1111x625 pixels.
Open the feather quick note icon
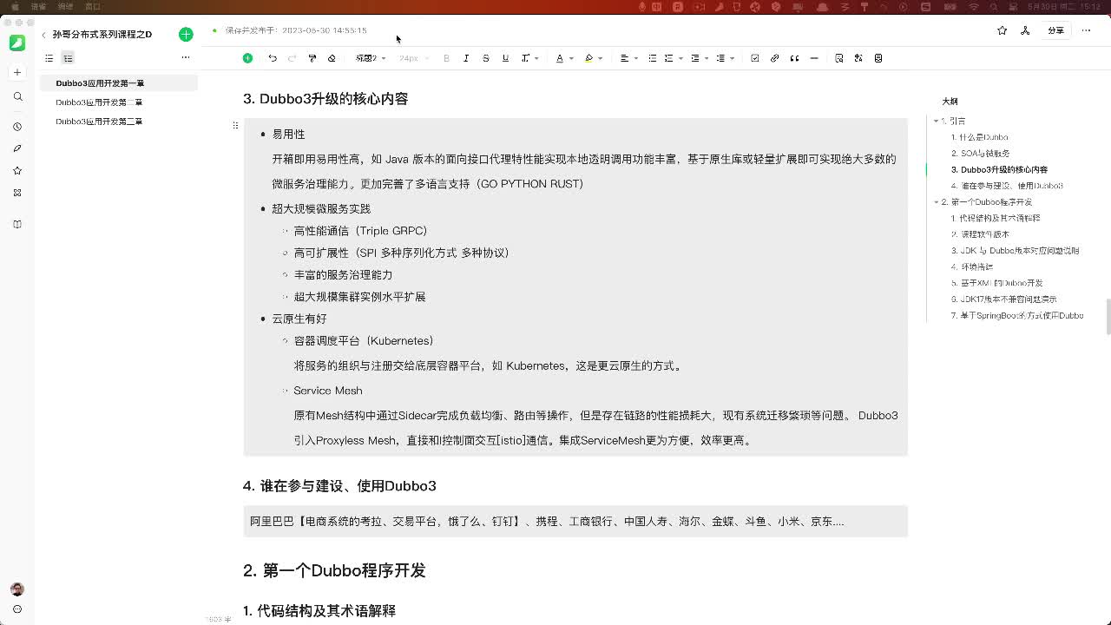[x=17, y=148]
